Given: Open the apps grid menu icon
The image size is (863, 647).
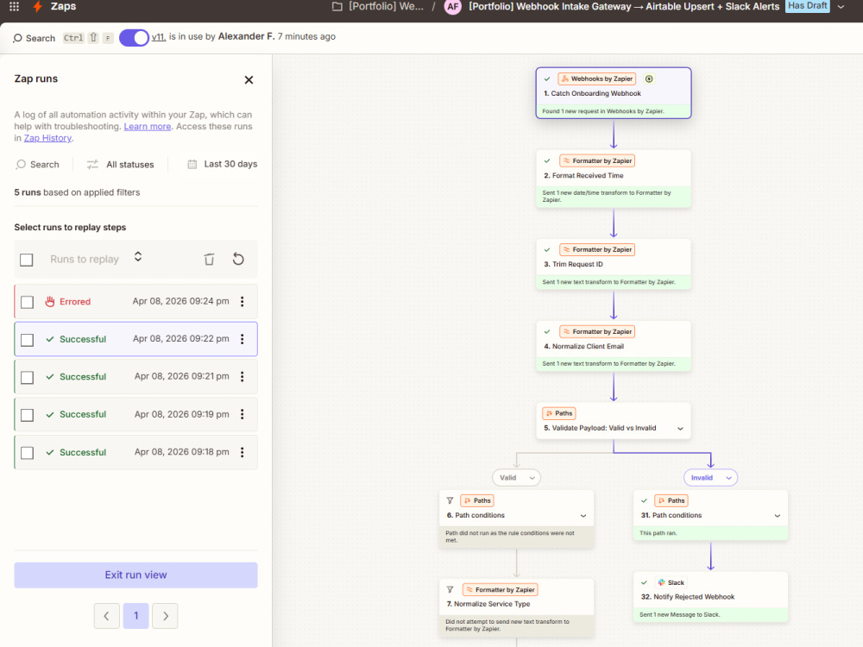Looking at the screenshot, I should click(x=15, y=7).
